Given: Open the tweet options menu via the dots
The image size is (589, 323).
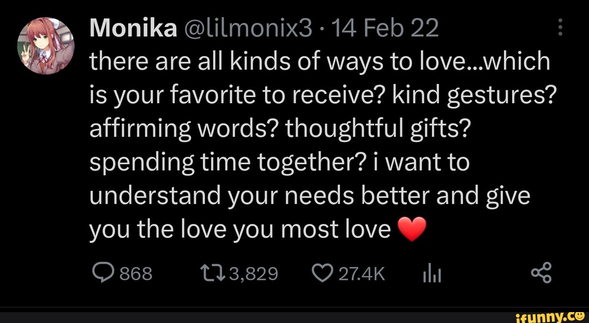Looking at the screenshot, I should tap(560, 27).
